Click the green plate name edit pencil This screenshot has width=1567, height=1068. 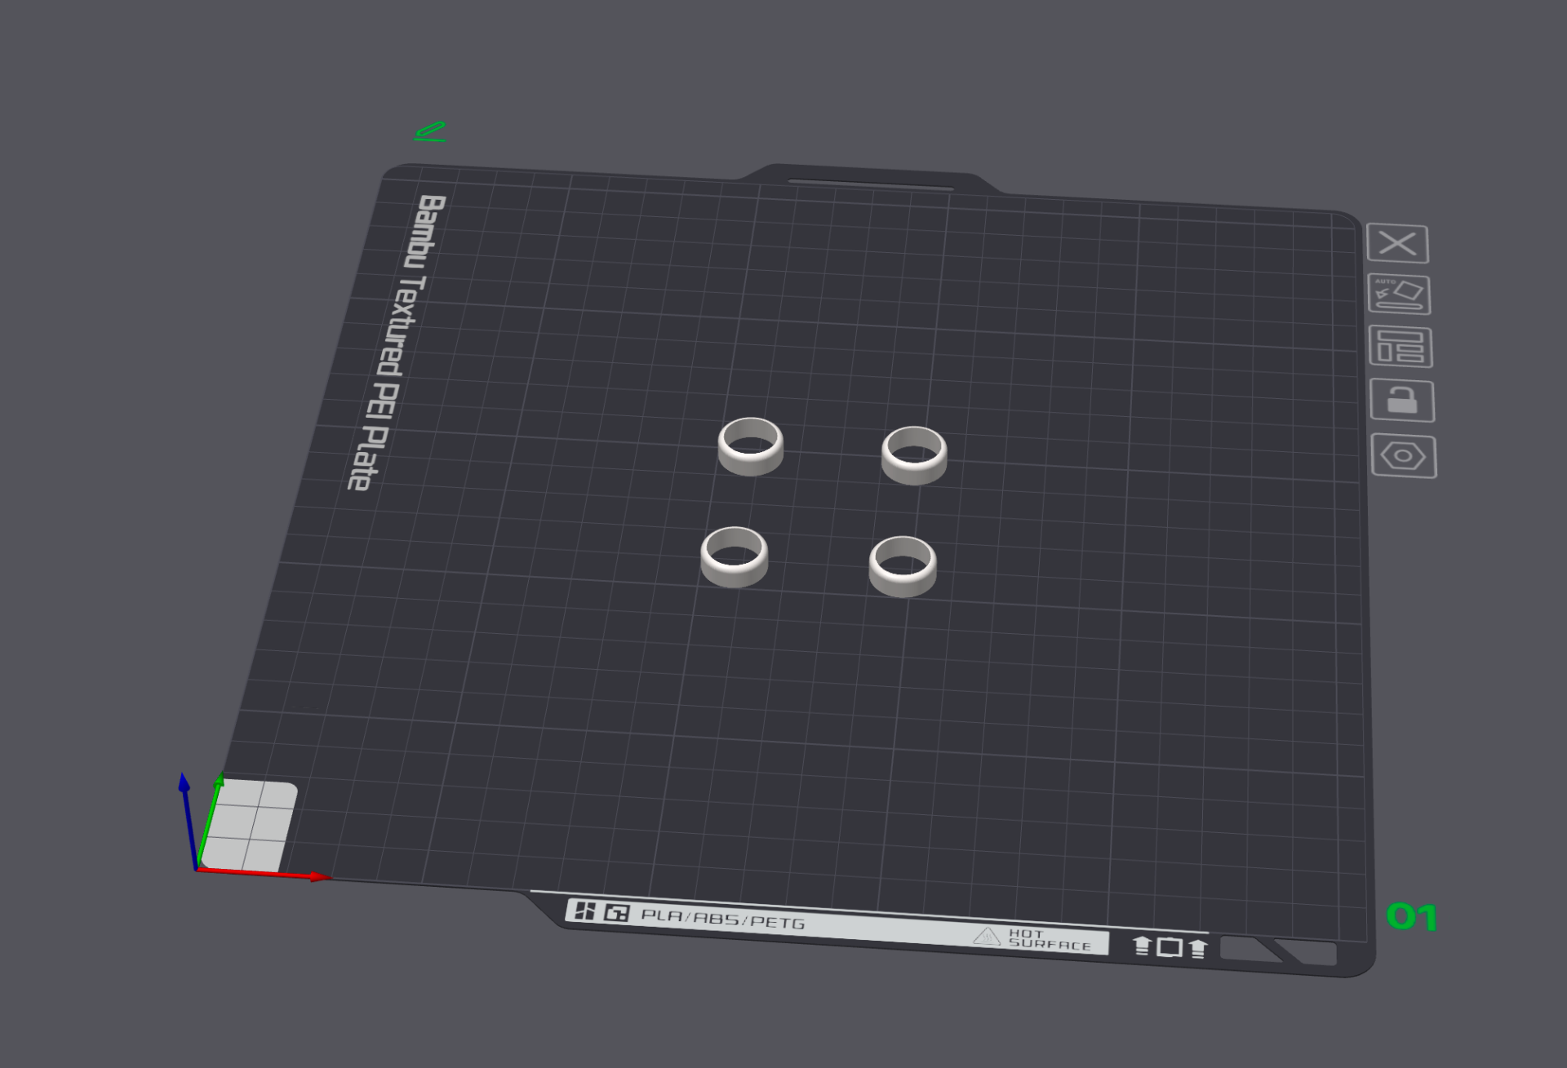pyautogui.click(x=430, y=131)
